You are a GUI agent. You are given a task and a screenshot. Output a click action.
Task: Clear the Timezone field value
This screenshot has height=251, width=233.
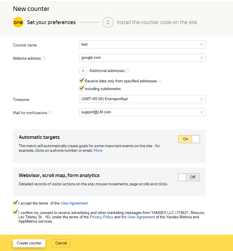pyautogui.click(x=201, y=99)
